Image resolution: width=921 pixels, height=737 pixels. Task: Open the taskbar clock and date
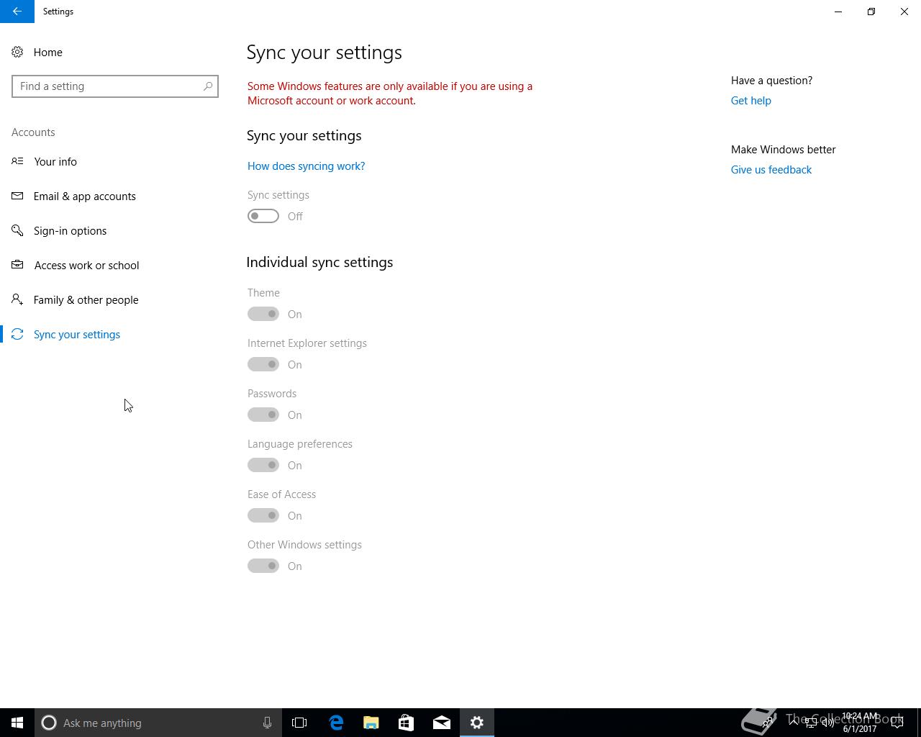860,723
